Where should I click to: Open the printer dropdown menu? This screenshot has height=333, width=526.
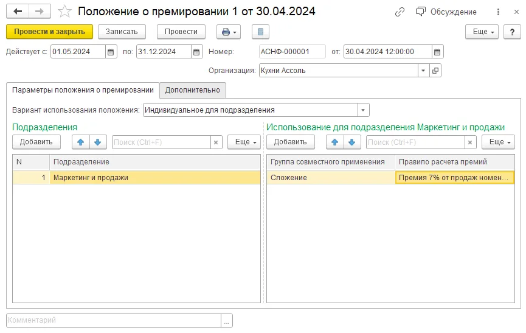229,32
